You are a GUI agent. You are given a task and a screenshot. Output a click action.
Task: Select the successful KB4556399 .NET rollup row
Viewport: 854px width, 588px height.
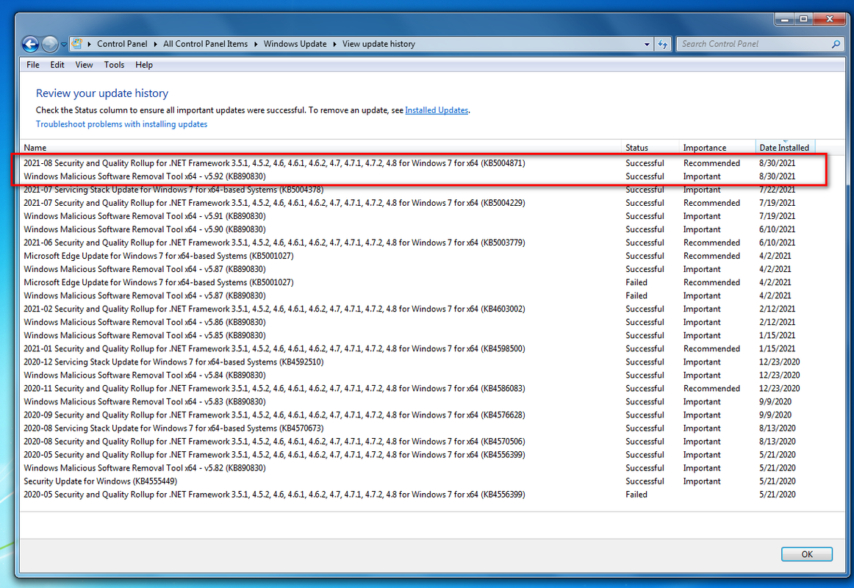[x=418, y=455]
